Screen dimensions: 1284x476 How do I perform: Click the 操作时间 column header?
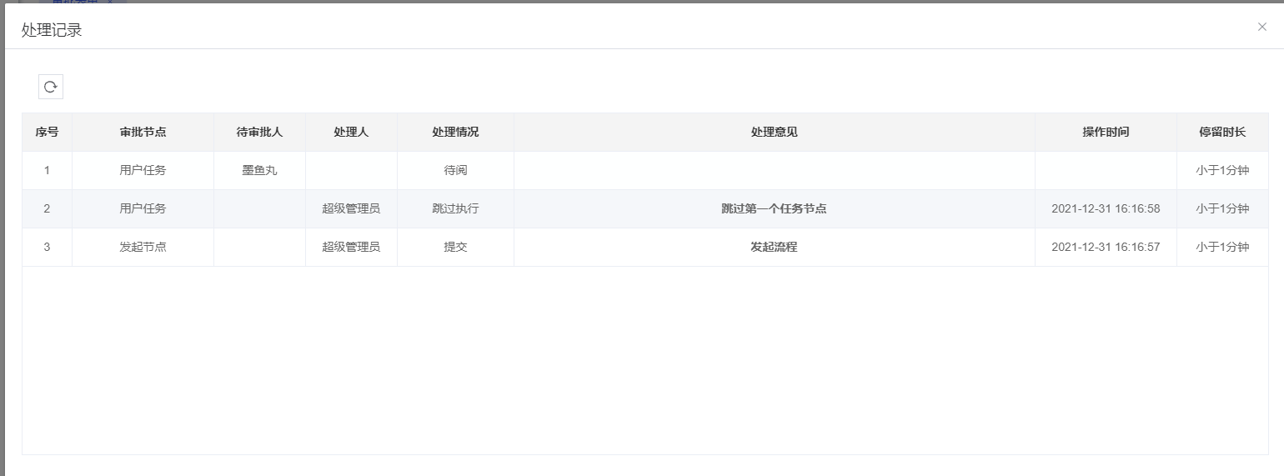coord(1106,132)
